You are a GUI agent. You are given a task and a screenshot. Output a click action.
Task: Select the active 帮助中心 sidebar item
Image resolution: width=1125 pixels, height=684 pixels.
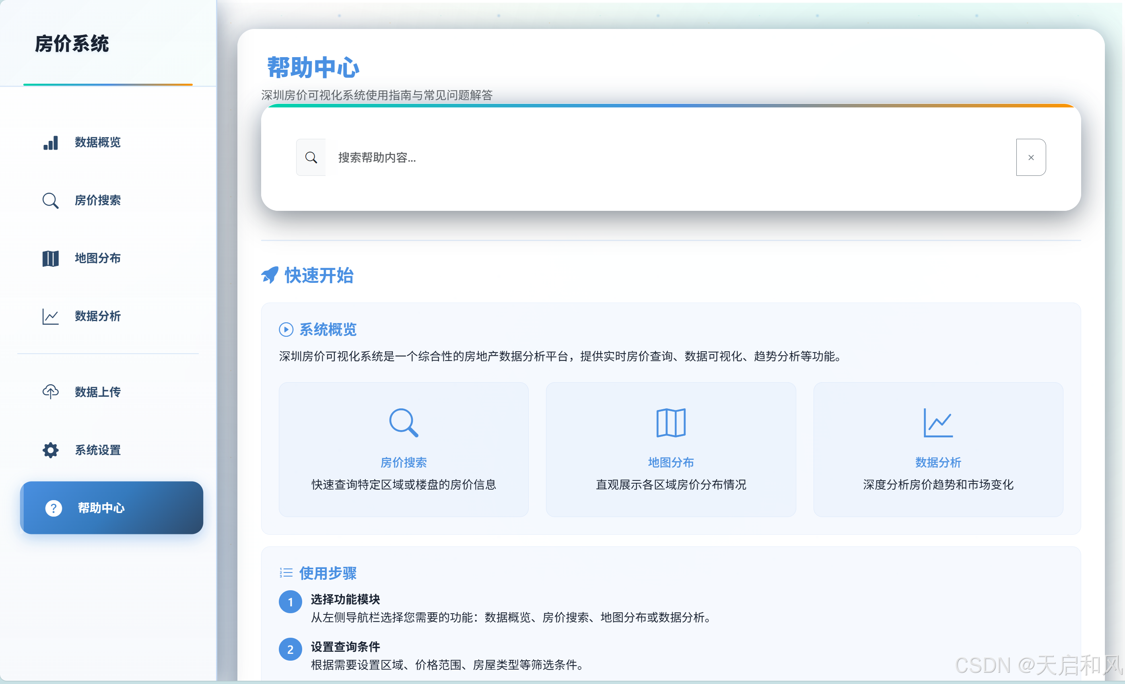(111, 508)
